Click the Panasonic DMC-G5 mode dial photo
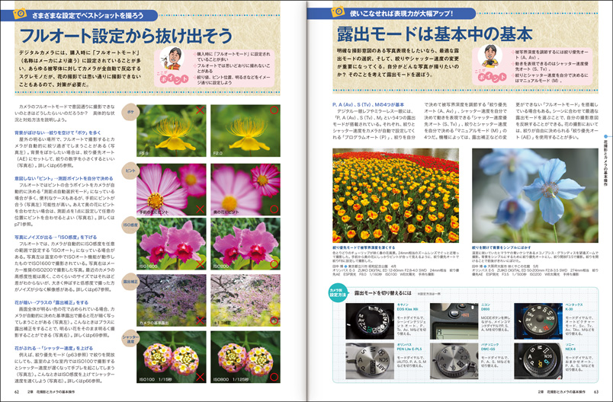The image size is (613, 402). (x=454, y=361)
